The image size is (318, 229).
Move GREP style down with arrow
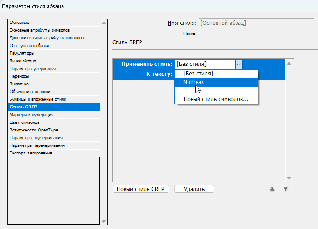tap(285, 189)
